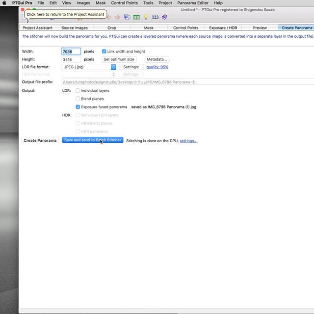Click the Width input field
The width and height of the screenshot is (314, 314).
click(x=71, y=52)
